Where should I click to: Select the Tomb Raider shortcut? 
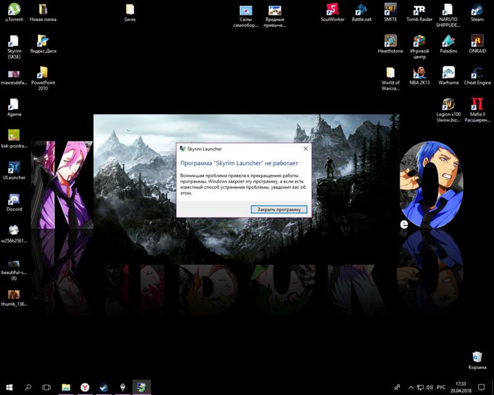[419, 12]
